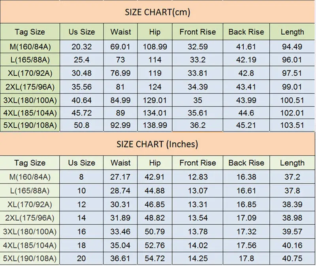Click the 40.75 length cell
The image size is (316, 266).
(292, 259)
